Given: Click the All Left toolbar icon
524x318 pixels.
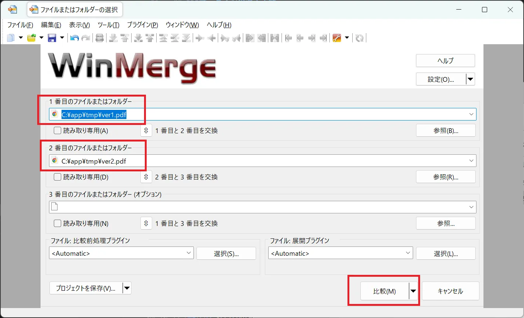Looking at the screenshot, I should 262,38.
